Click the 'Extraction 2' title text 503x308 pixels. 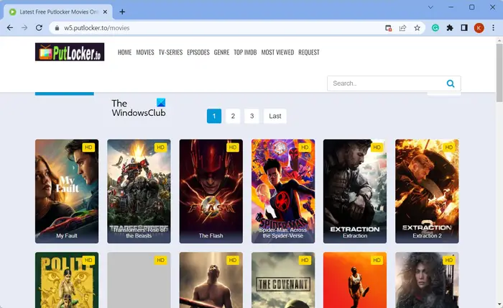pyautogui.click(x=427, y=236)
